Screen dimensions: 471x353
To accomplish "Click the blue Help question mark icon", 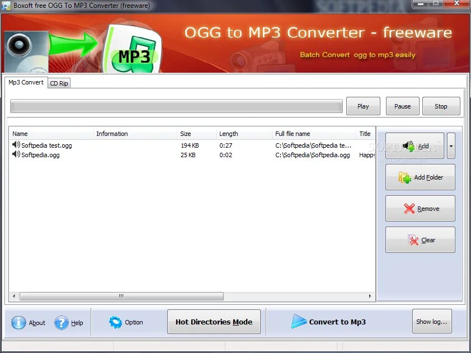I will click(62, 323).
